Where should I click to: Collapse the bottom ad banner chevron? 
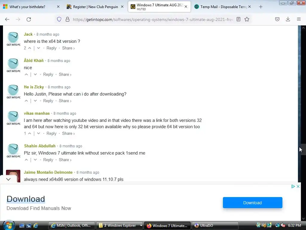point(8,179)
